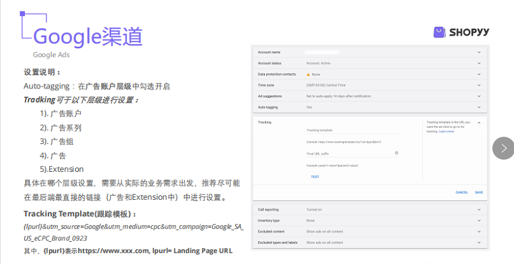Expand the Call reporting row

click(x=479, y=210)
